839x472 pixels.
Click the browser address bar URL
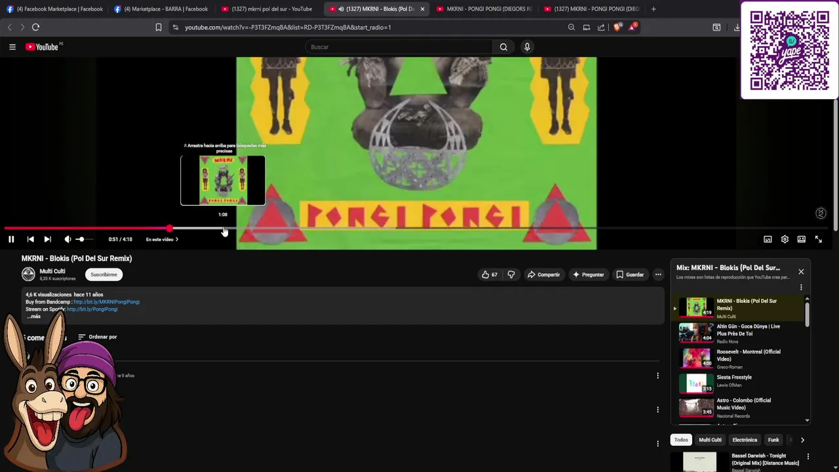[x=288, y=27]
